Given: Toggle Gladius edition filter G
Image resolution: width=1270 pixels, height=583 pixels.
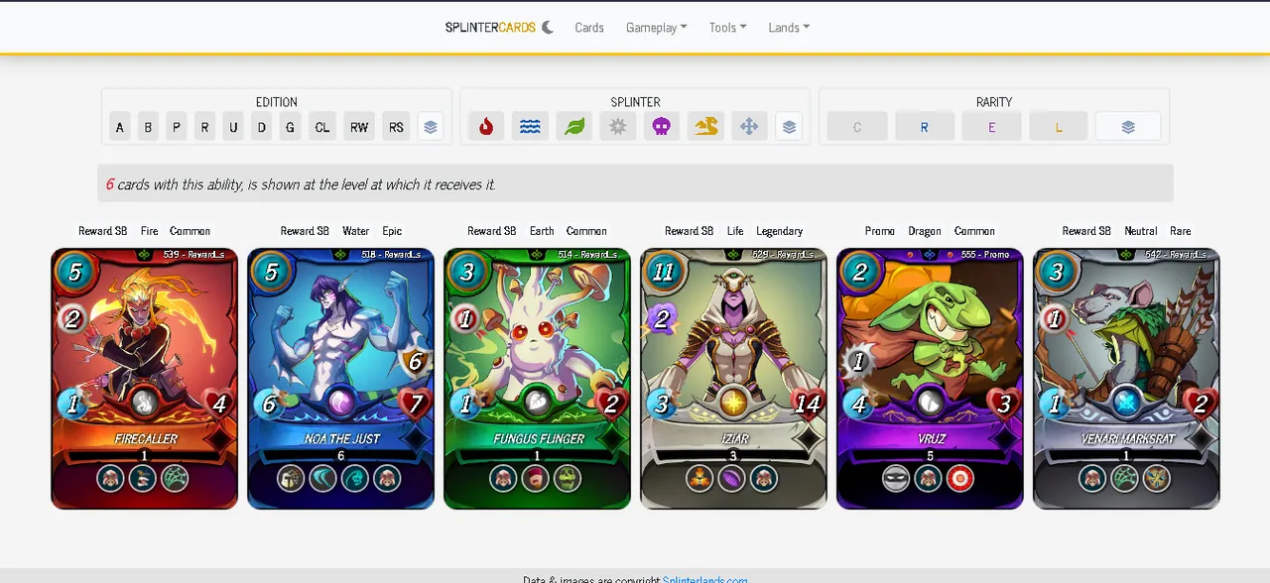Looking at the screenshot, I should [x=290, y=127].
